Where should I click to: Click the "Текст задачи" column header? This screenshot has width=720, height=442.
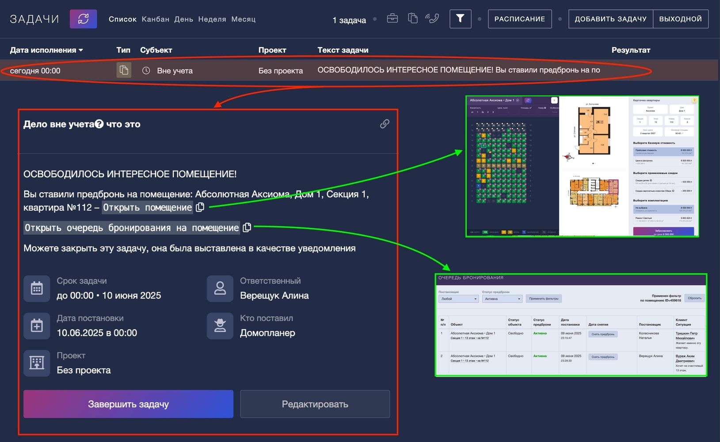click(343, 50)
